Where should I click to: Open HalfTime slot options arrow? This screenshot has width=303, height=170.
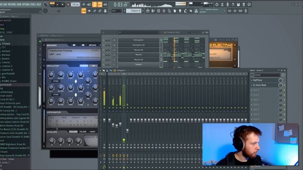(x=251, y=80)
